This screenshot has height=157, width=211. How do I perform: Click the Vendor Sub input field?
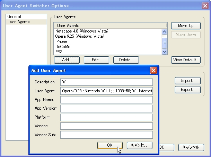(x=106, y=135)
